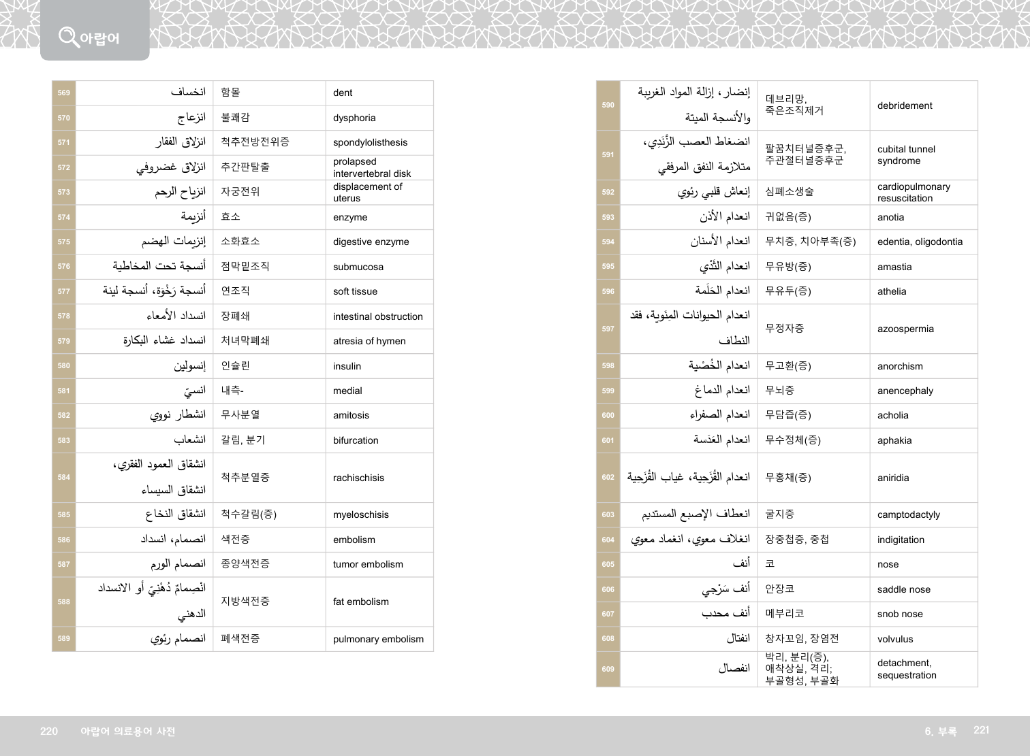The height and width of the screenshot is (756, 1030).
Task: Click the 'anencephaly' term
Action: tap(905, 391)
